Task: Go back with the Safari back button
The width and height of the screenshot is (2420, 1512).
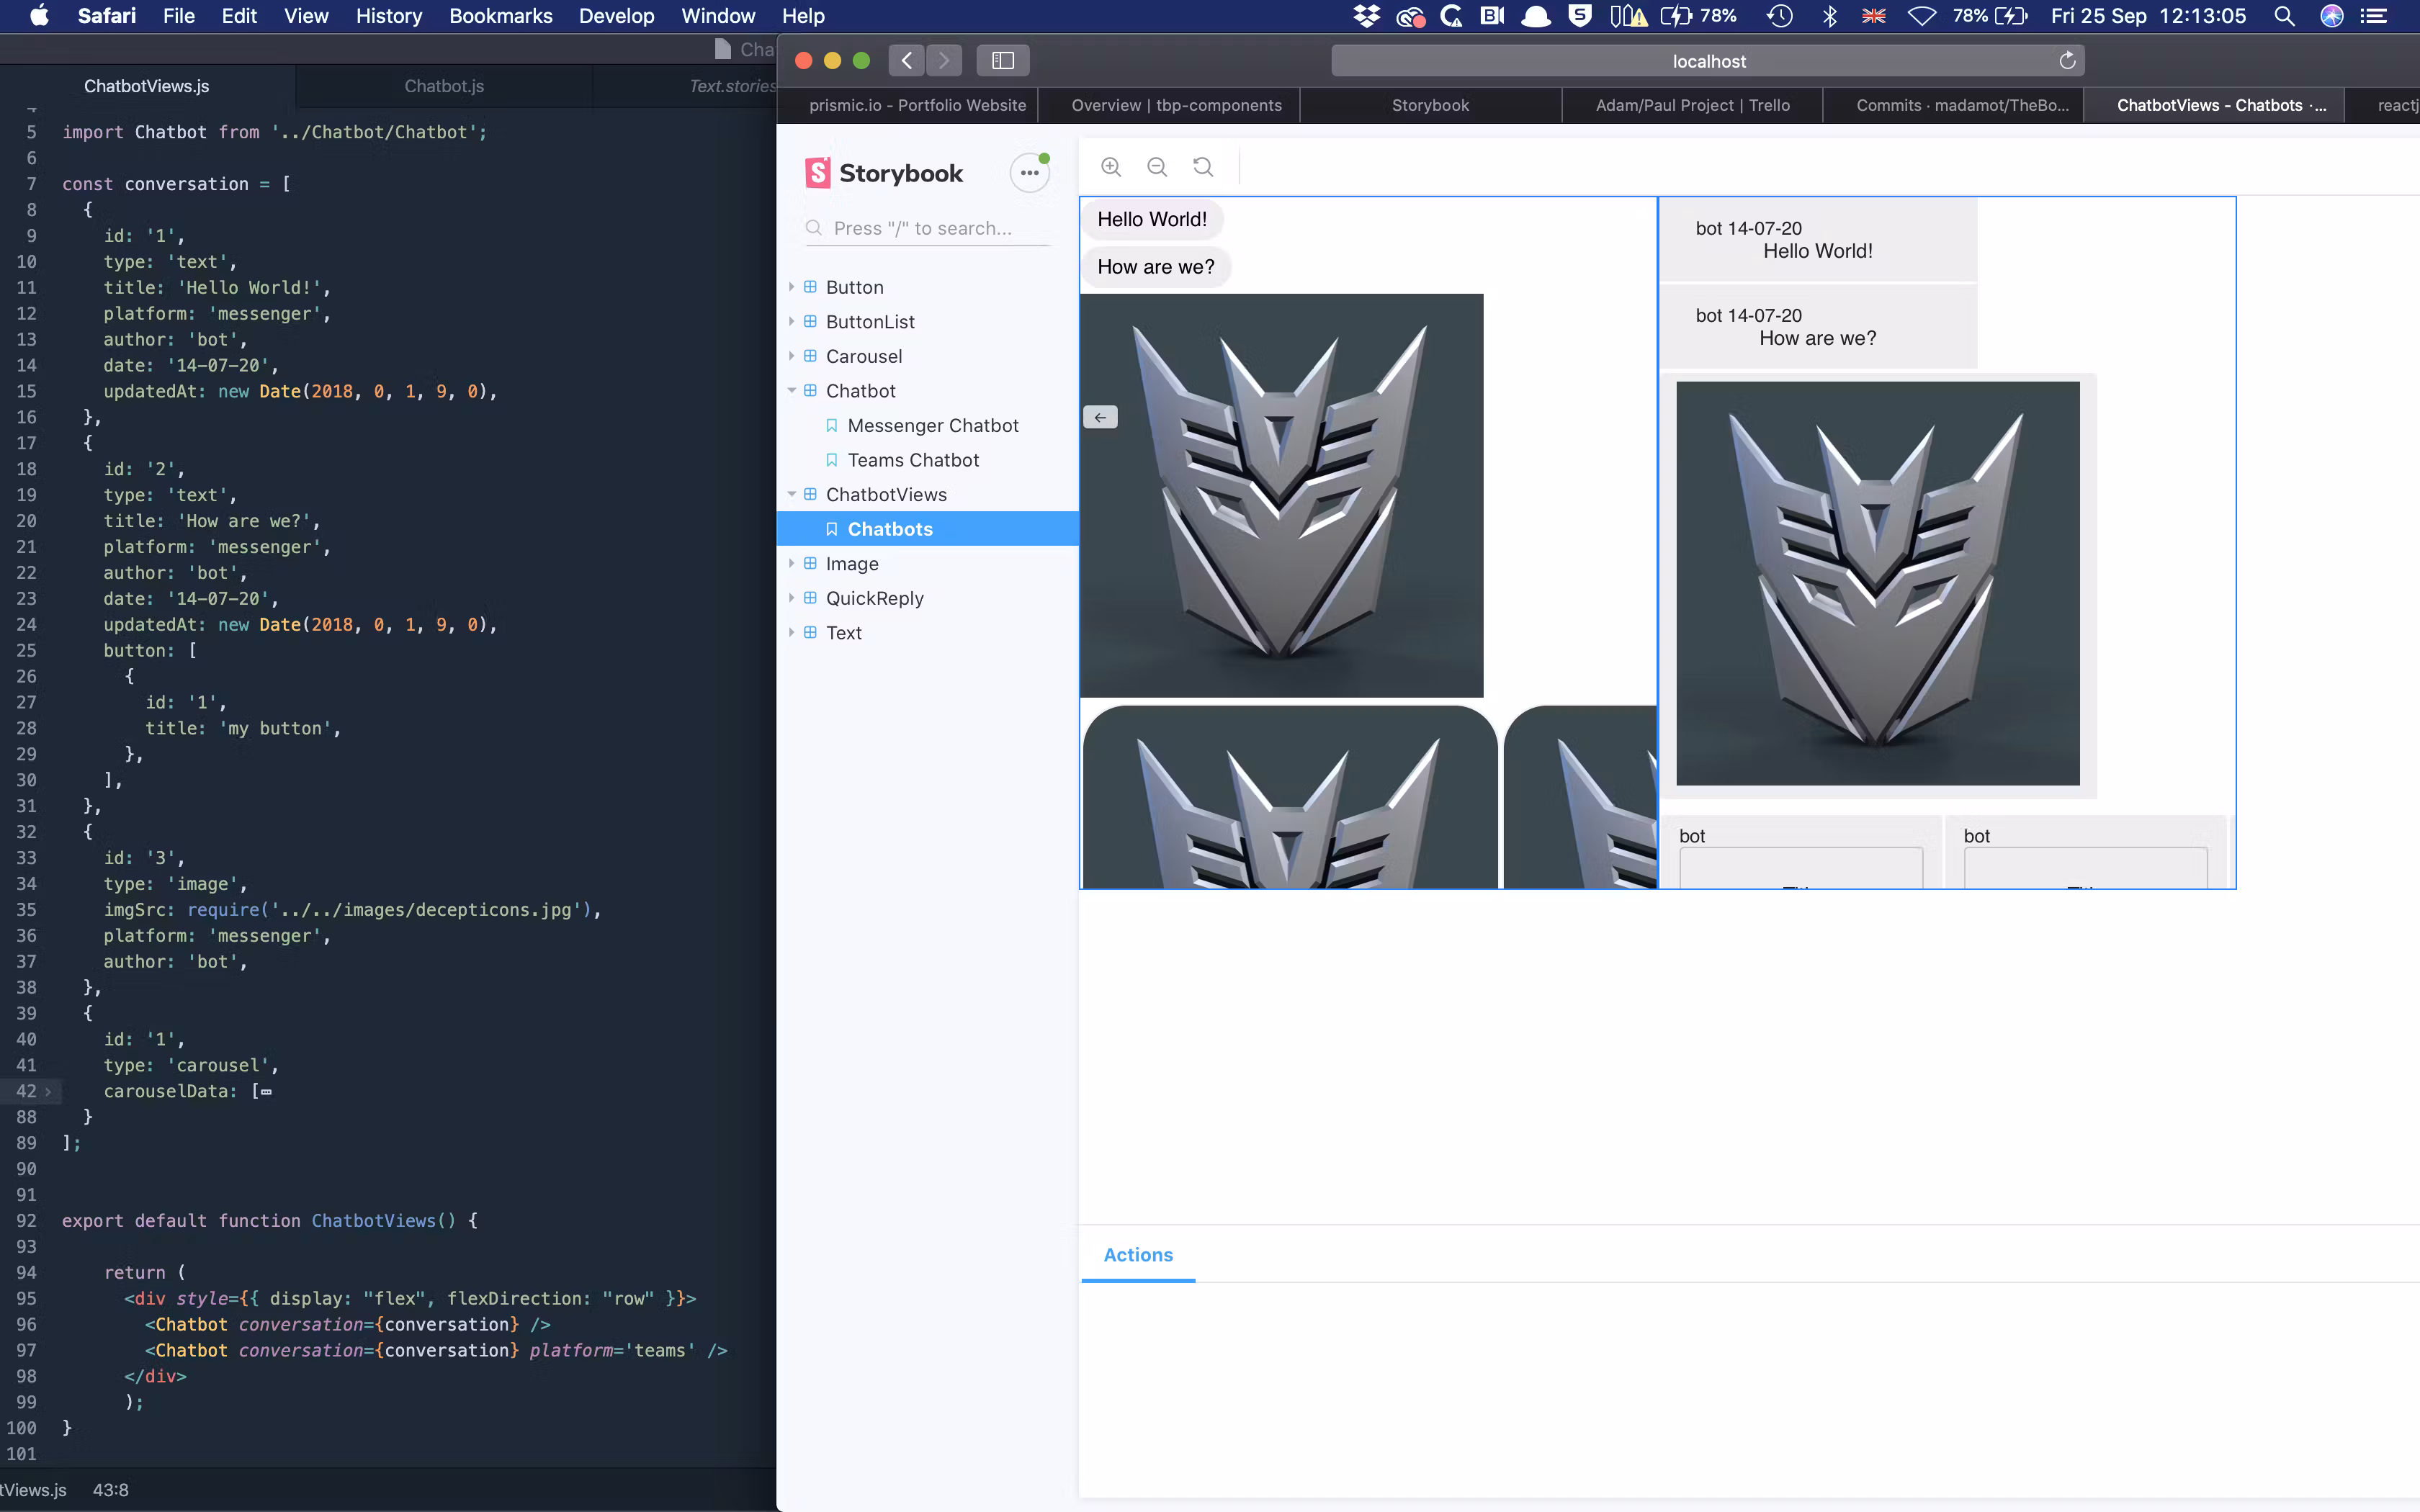Action: click(x=906, y=61)
